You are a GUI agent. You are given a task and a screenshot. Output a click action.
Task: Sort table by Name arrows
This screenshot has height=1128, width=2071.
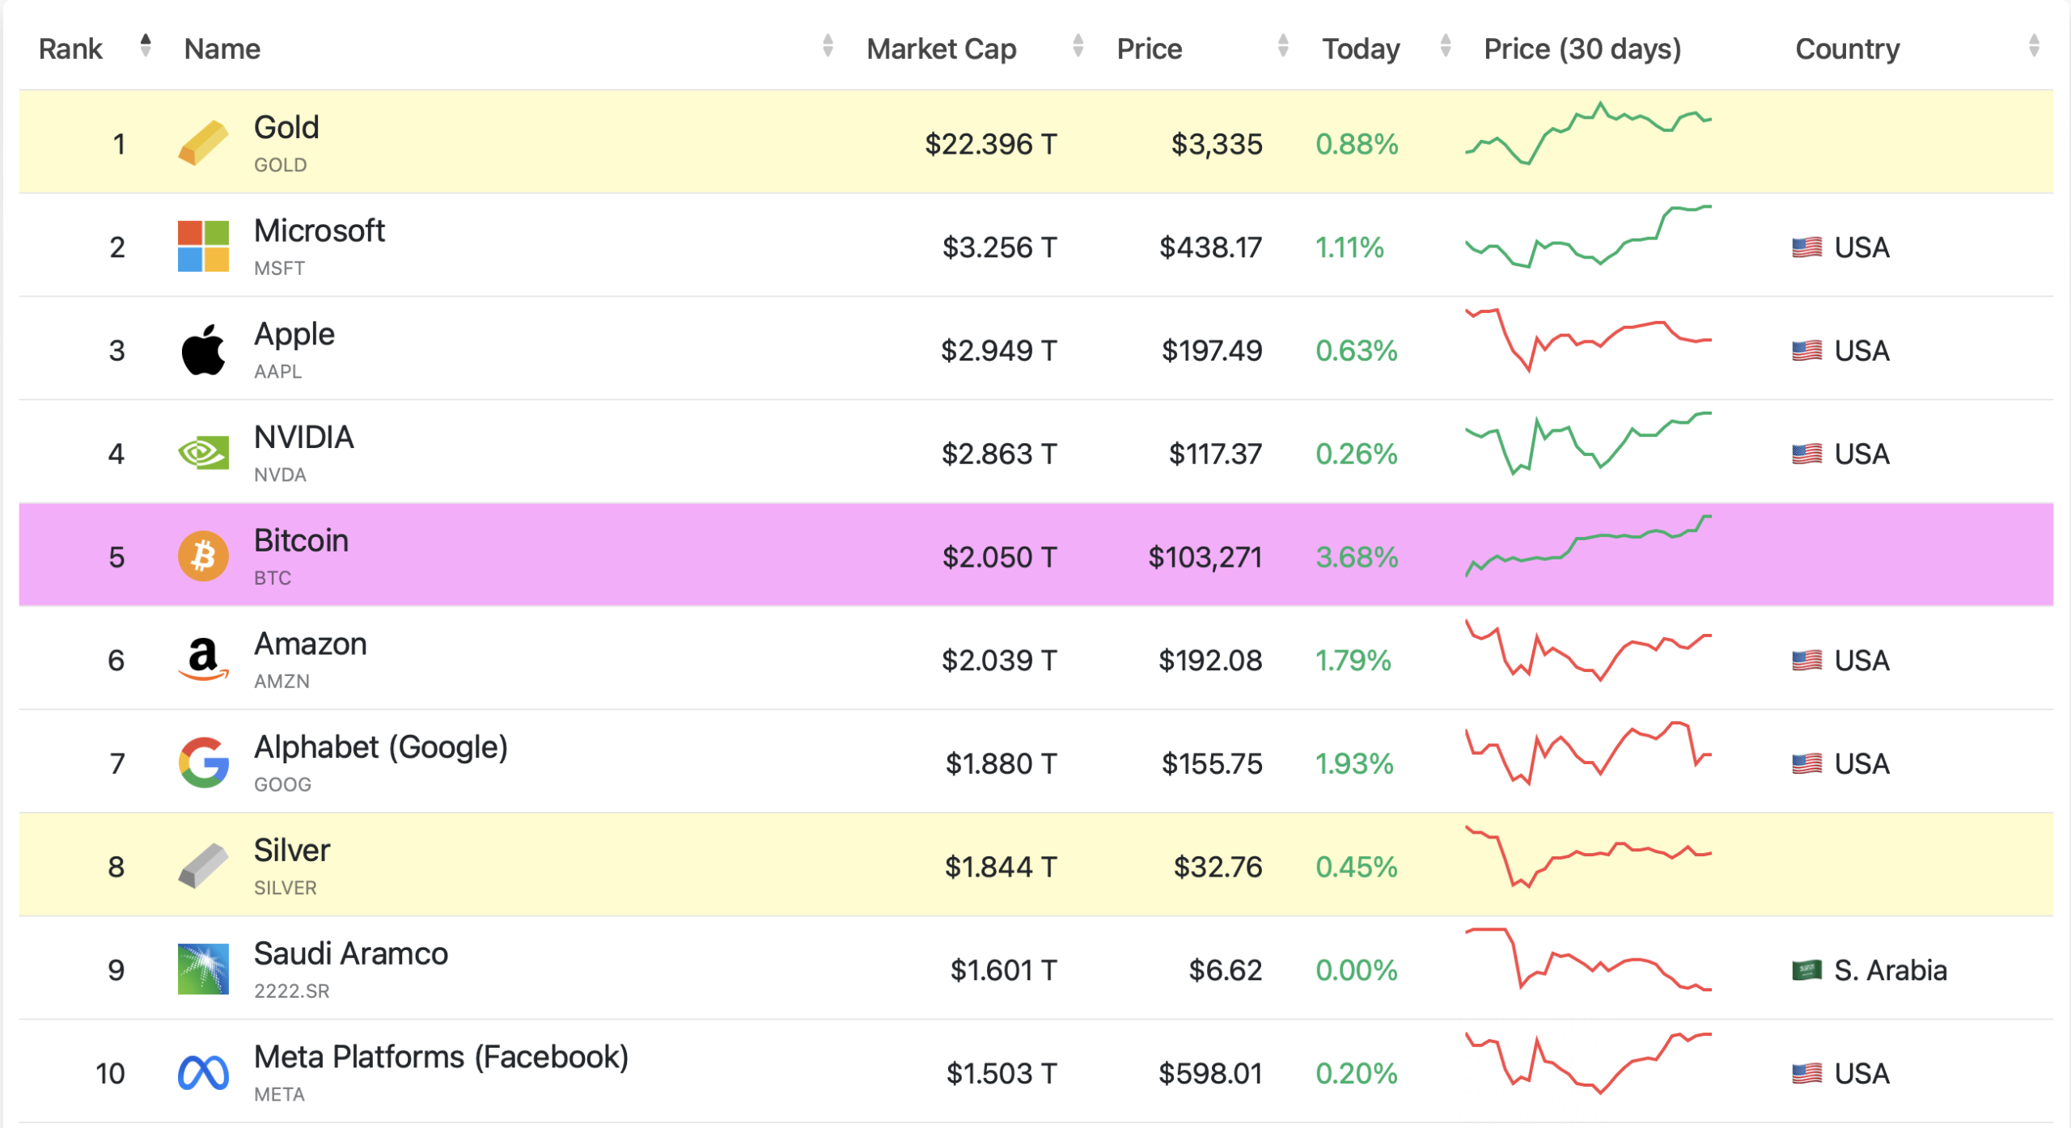(828, 45)
